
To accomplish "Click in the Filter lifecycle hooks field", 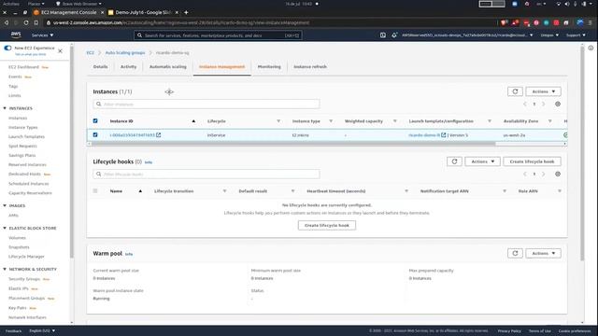I will click(x=206, y=175).
